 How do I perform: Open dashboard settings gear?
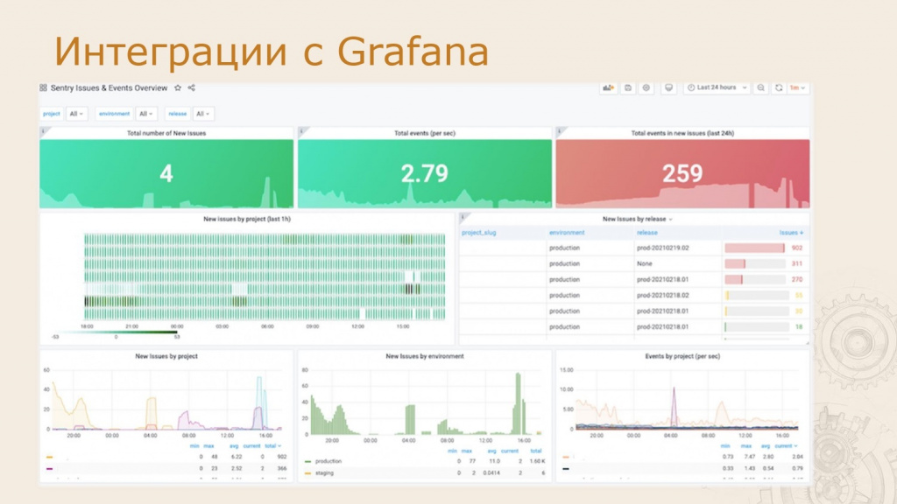tap(646, 88)
